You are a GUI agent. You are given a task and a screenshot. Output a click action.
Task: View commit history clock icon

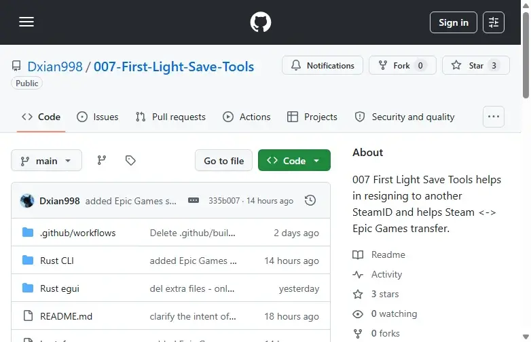[310, 200]
